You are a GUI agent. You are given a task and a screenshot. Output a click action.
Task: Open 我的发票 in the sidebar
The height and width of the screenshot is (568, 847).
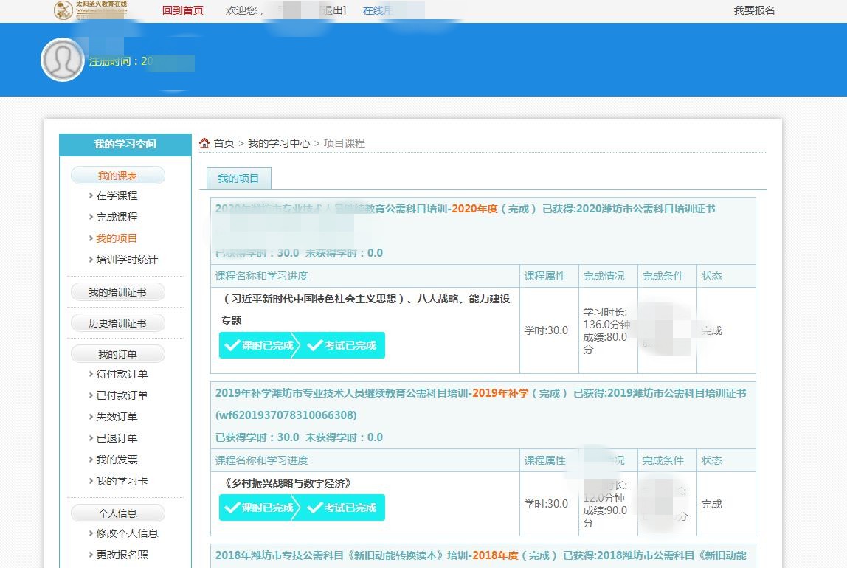(x=117, y=460)
